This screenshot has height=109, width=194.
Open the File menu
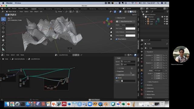point(5,8)
